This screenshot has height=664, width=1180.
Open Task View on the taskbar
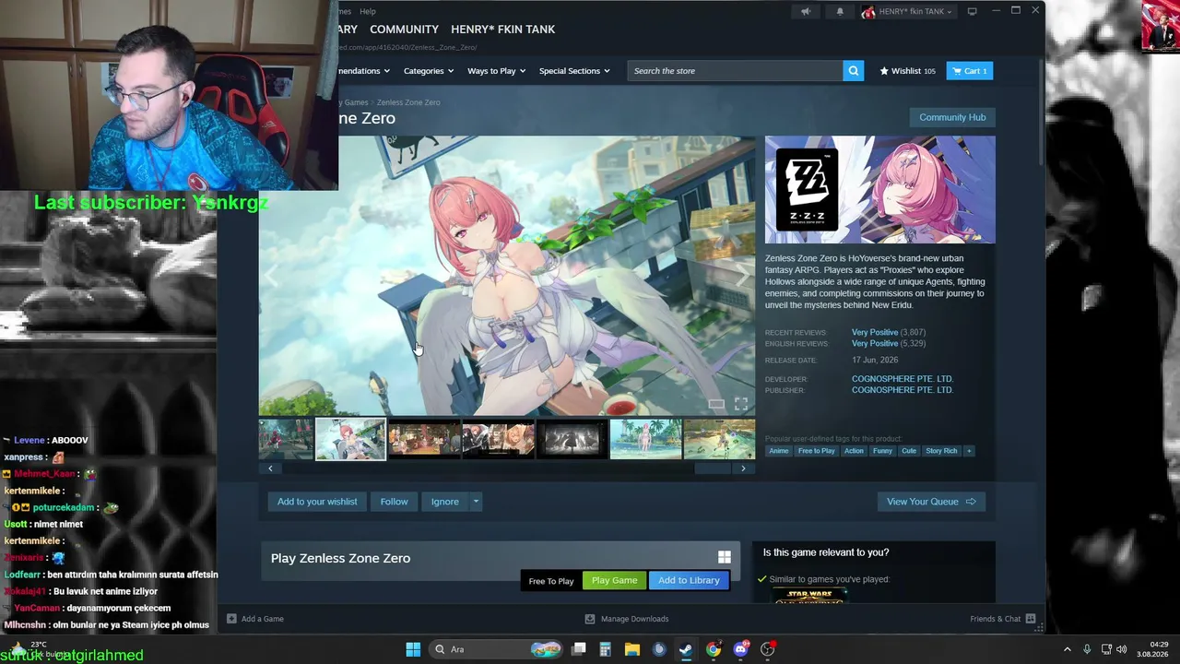(x=579, y=649)
